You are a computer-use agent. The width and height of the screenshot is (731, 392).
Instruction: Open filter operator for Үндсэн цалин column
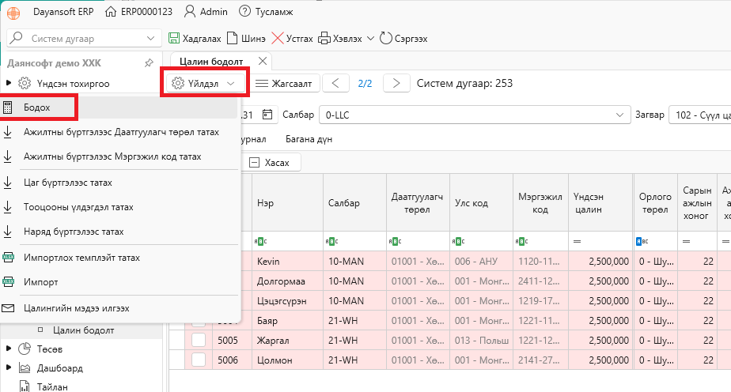click(578, 241)
